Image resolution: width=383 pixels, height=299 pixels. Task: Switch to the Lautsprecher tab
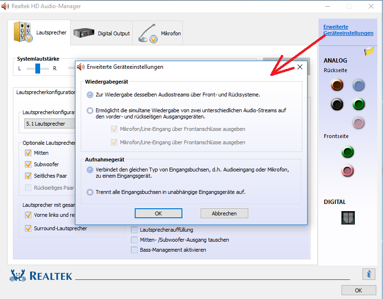pos(39,32)
